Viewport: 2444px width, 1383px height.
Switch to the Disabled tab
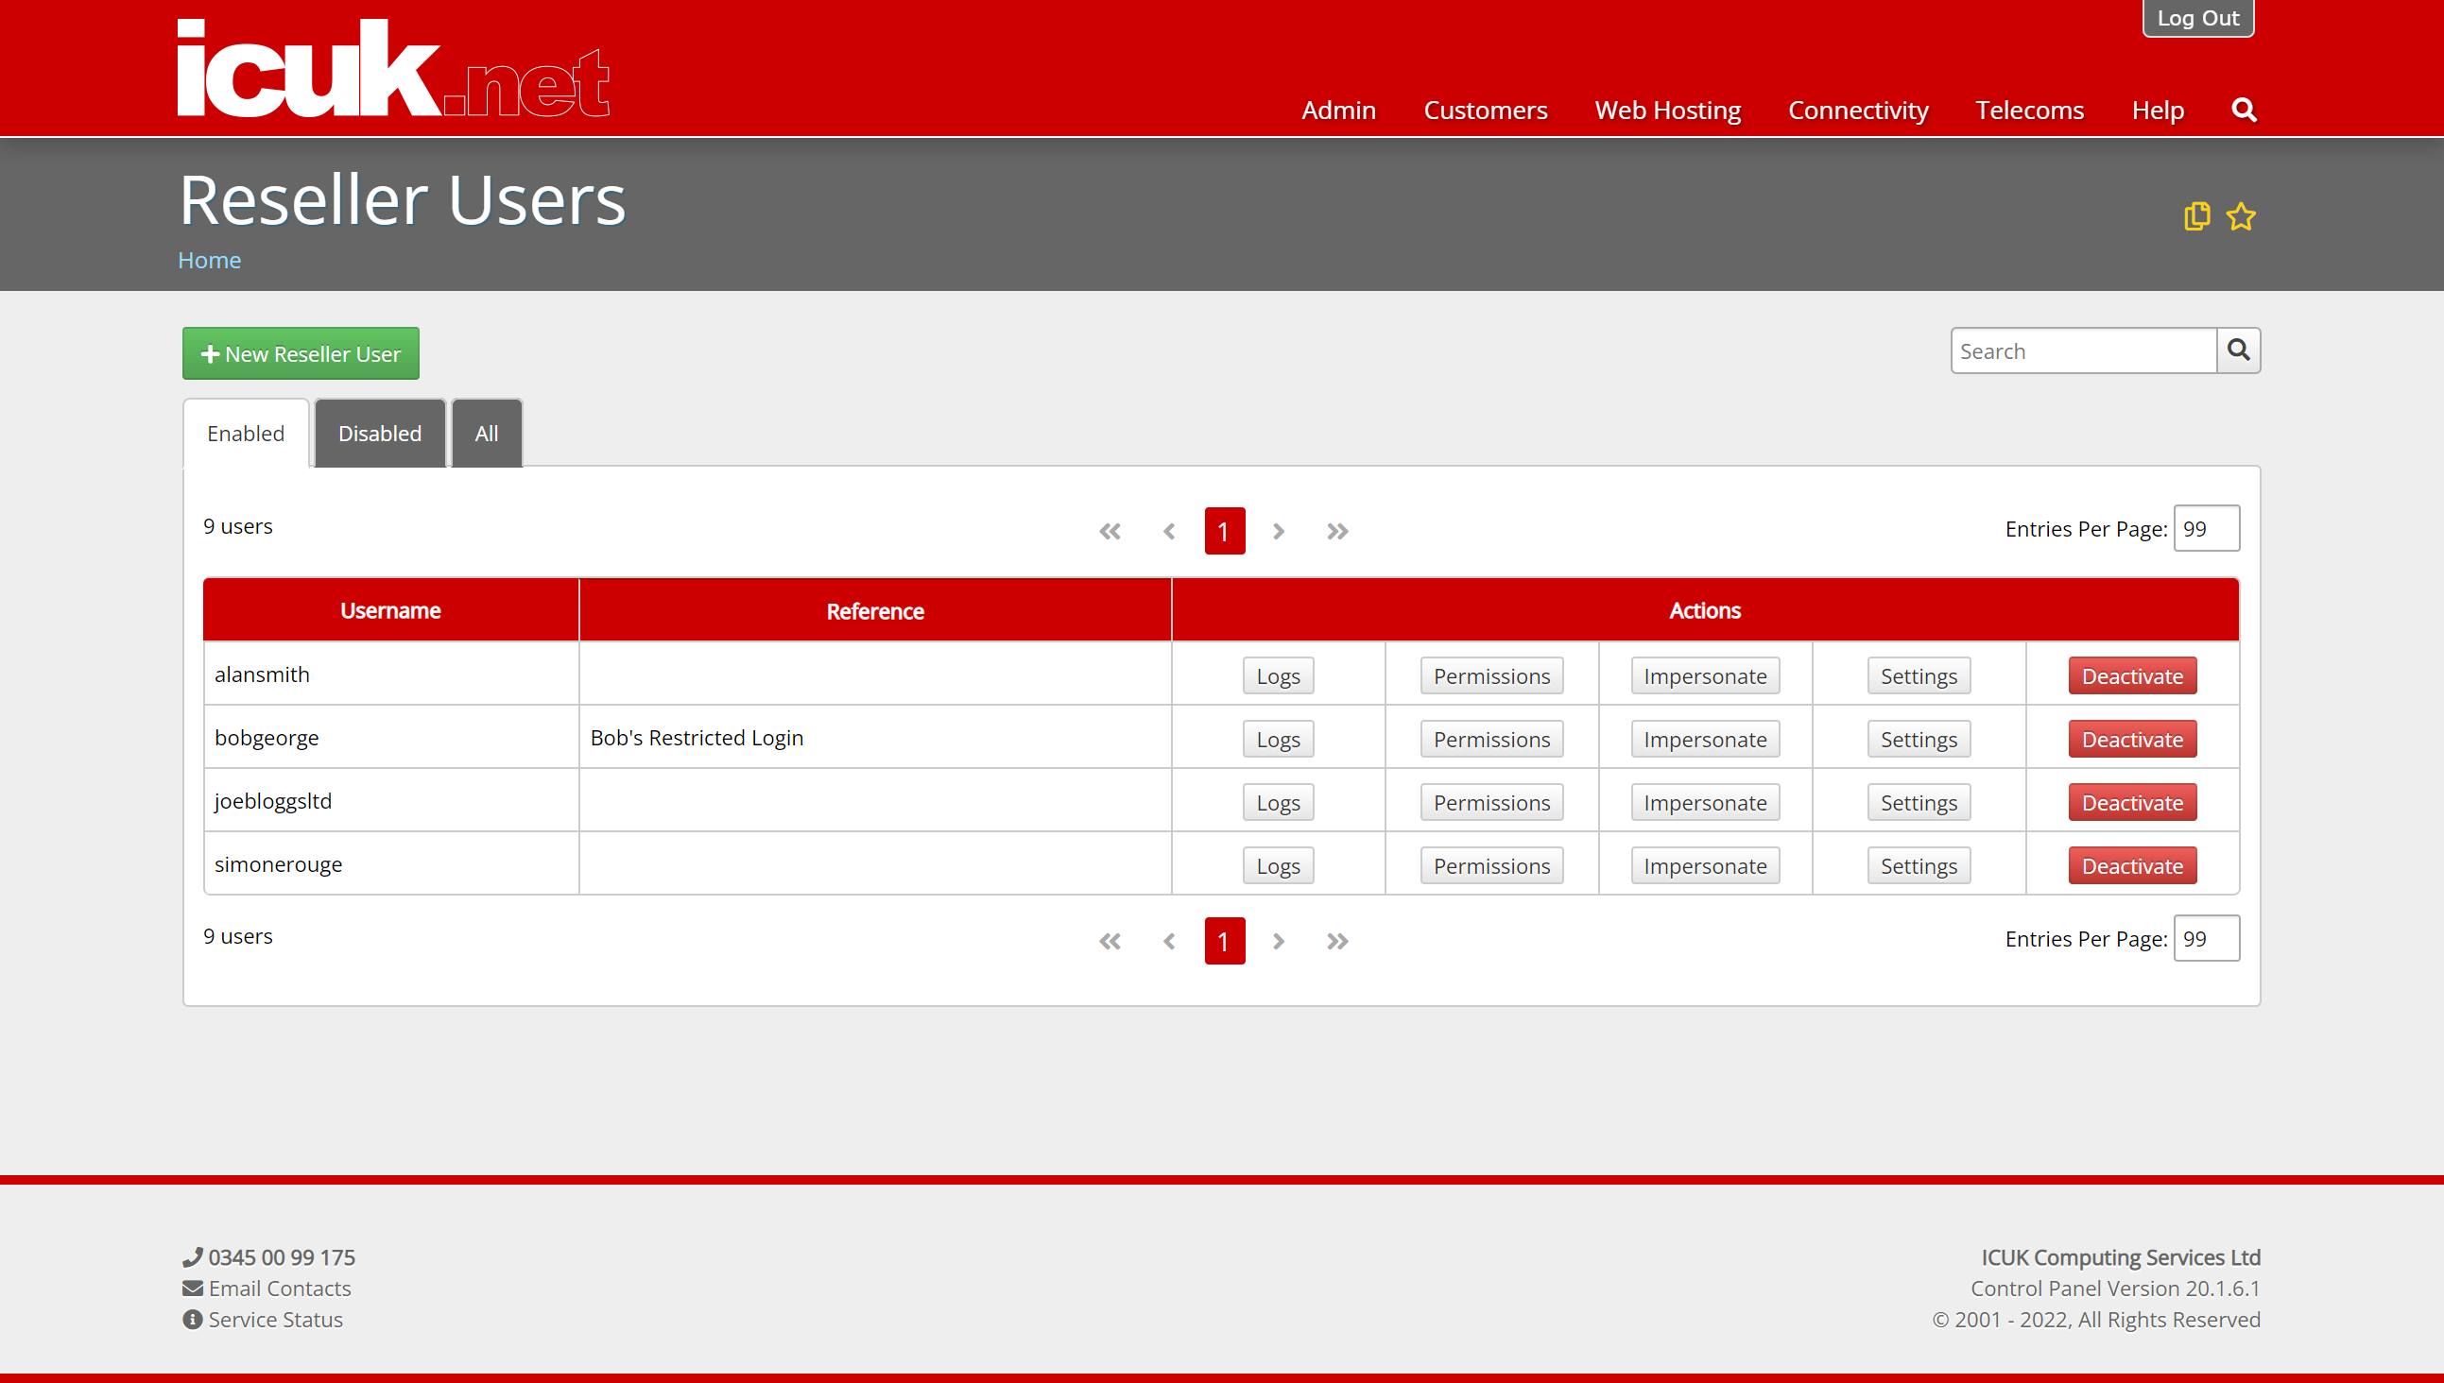tap(380, 434)
